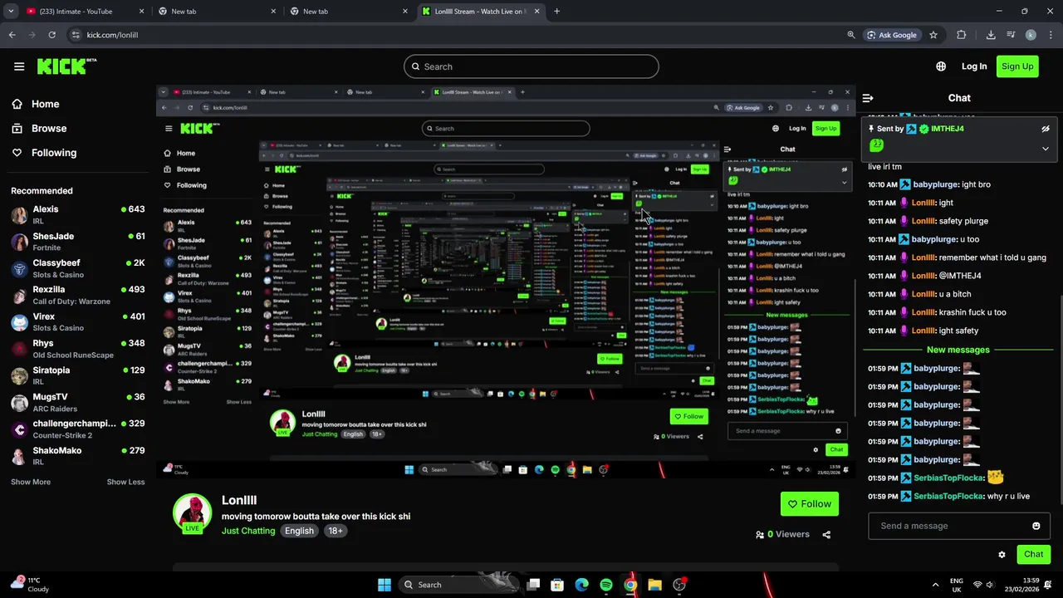View site information icon in address bar
The height and width of the screenshot is (598, 1063).
[x=76, y=35]
